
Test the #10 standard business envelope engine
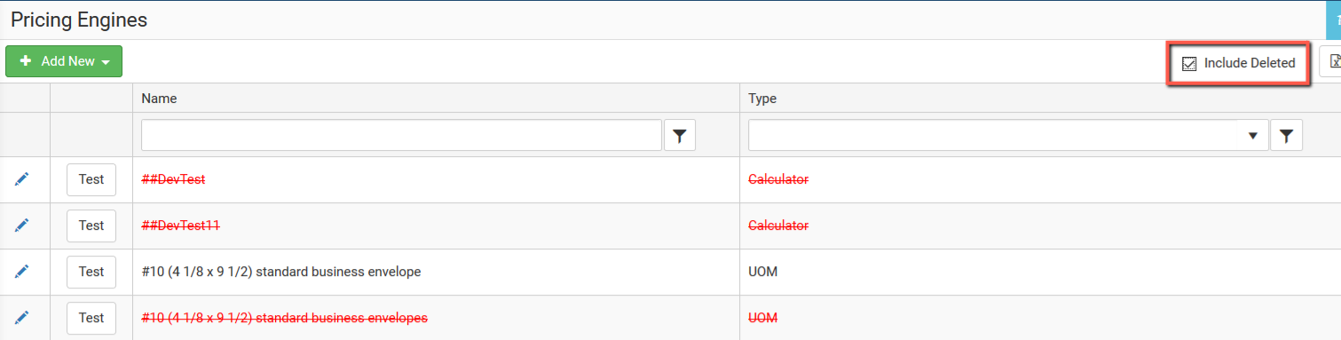click(91, 272)
